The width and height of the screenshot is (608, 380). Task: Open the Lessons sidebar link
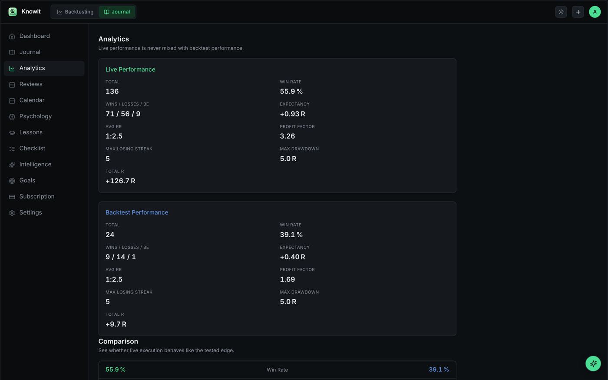tap(44, 132)
